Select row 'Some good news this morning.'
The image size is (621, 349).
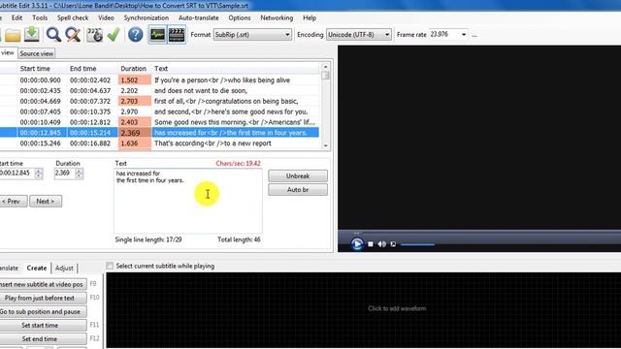[158, 122]
